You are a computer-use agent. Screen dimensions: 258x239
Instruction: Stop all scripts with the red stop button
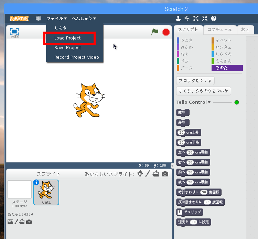pos(166,32)
